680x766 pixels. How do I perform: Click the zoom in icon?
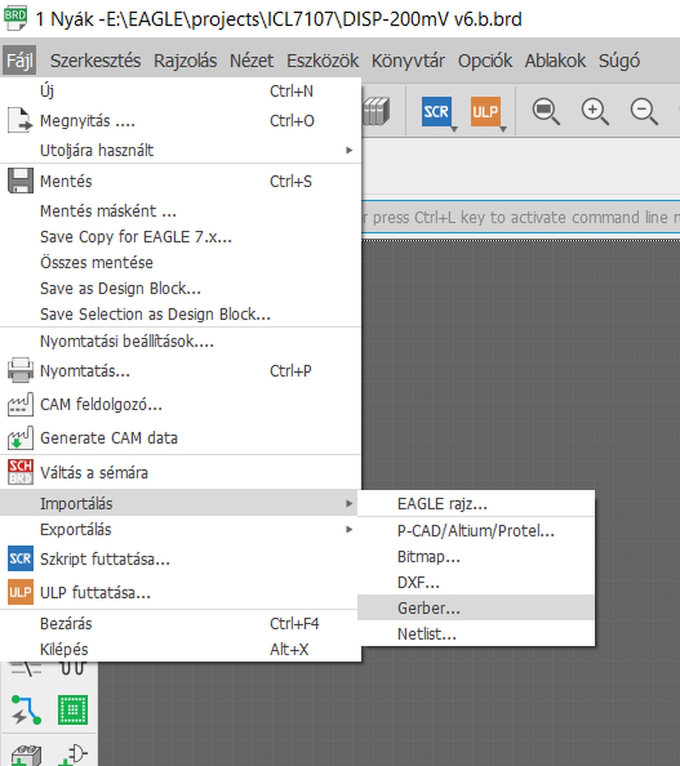coord(595,112)
